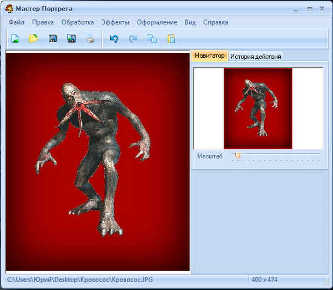Click the Масштаб zoom slider handle
The height and width of the screenshot is (290, 333).
(238, 156)
